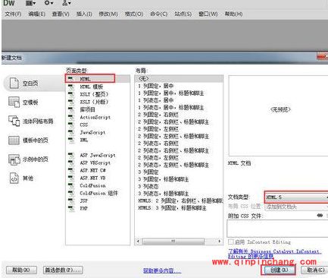Select the 空模板 category icon
The image size is (328, 278).
coord(14,102)
